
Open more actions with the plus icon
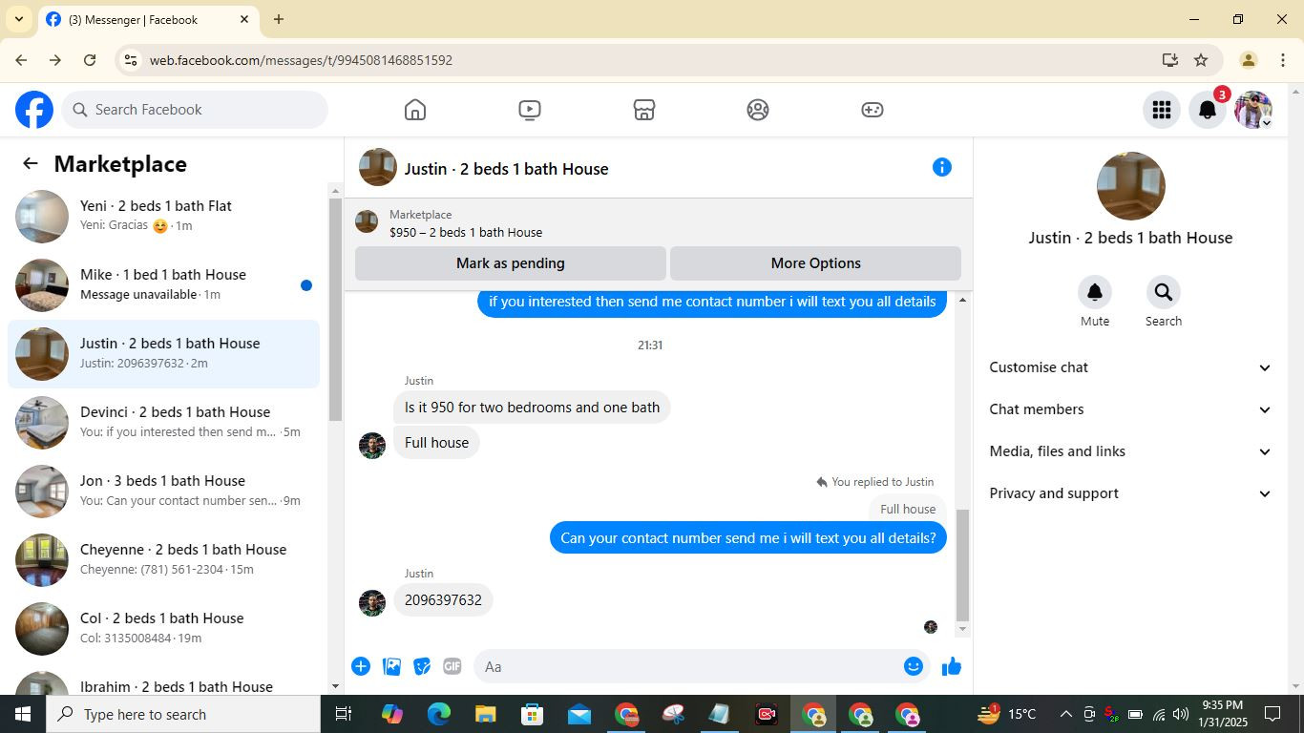tap(361, 666)
